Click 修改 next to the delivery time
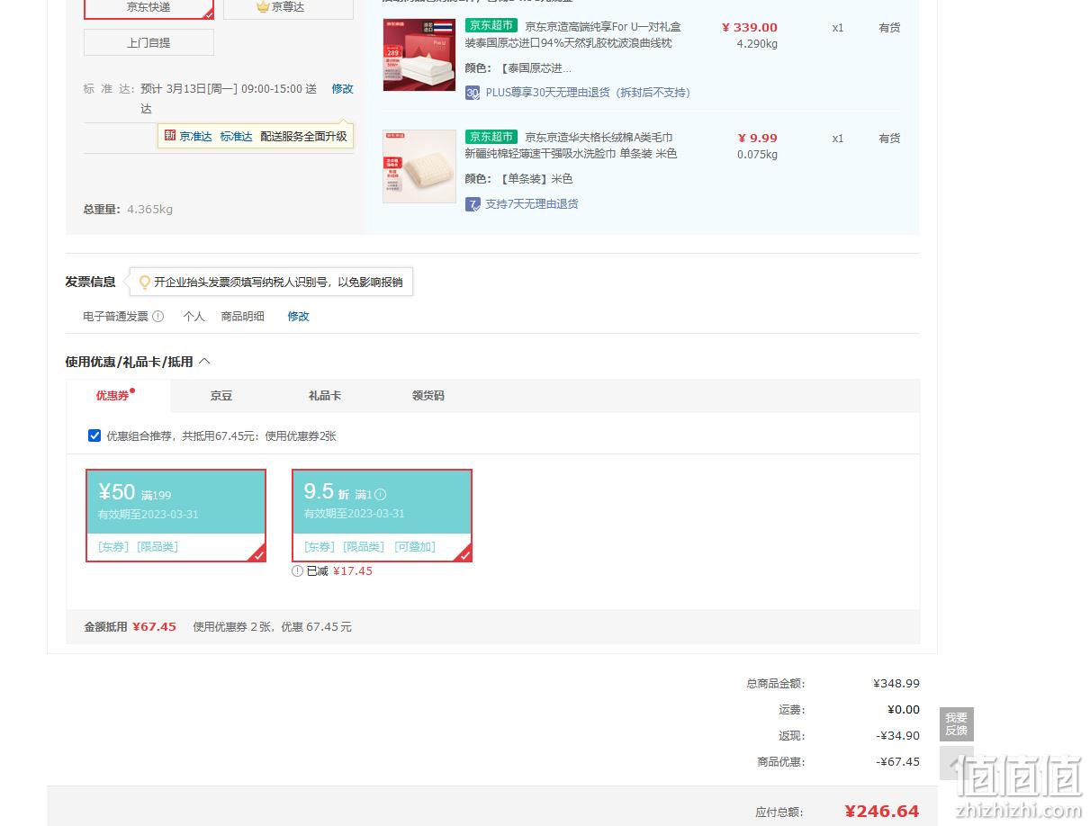1090x826 pixels. coord(342,89)
